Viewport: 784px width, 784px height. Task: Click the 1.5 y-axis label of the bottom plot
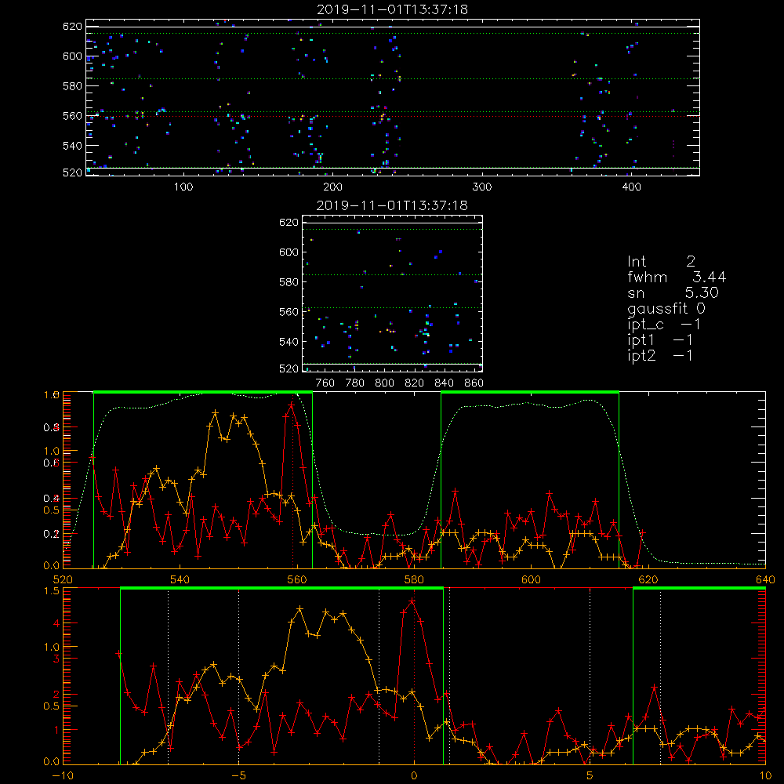tap(52, 591)
